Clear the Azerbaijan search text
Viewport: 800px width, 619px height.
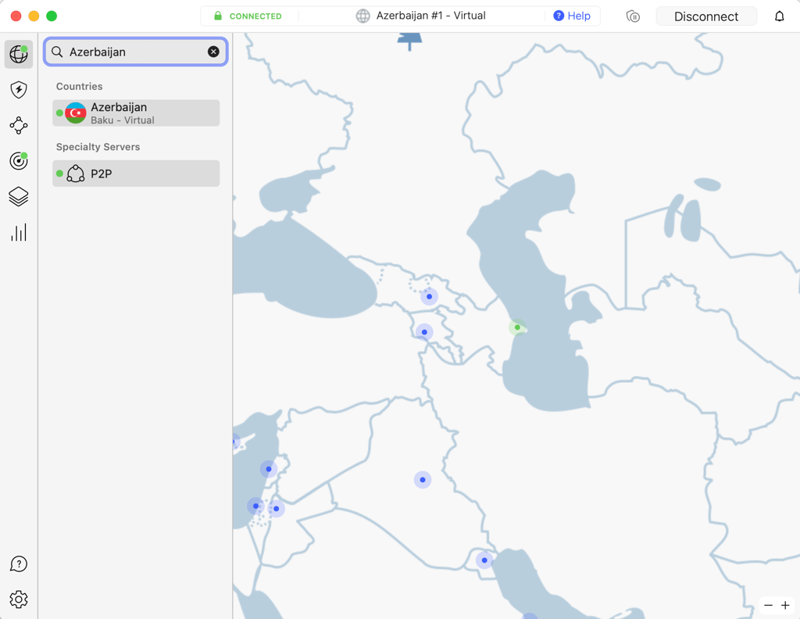click(x=213, y=52)
